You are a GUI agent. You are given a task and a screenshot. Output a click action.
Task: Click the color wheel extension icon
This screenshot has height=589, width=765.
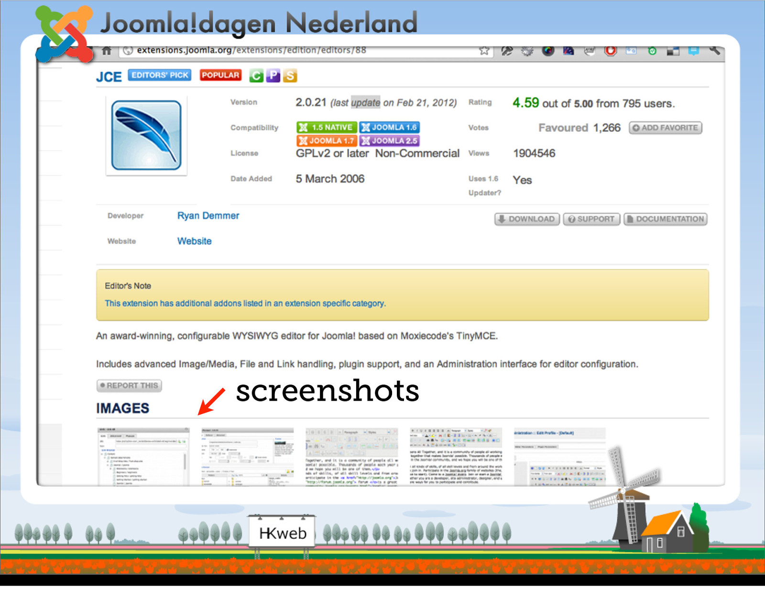tap(548, 51)
